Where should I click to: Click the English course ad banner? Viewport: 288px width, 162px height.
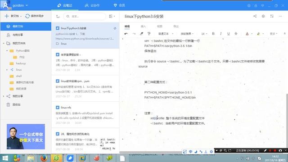26,136
